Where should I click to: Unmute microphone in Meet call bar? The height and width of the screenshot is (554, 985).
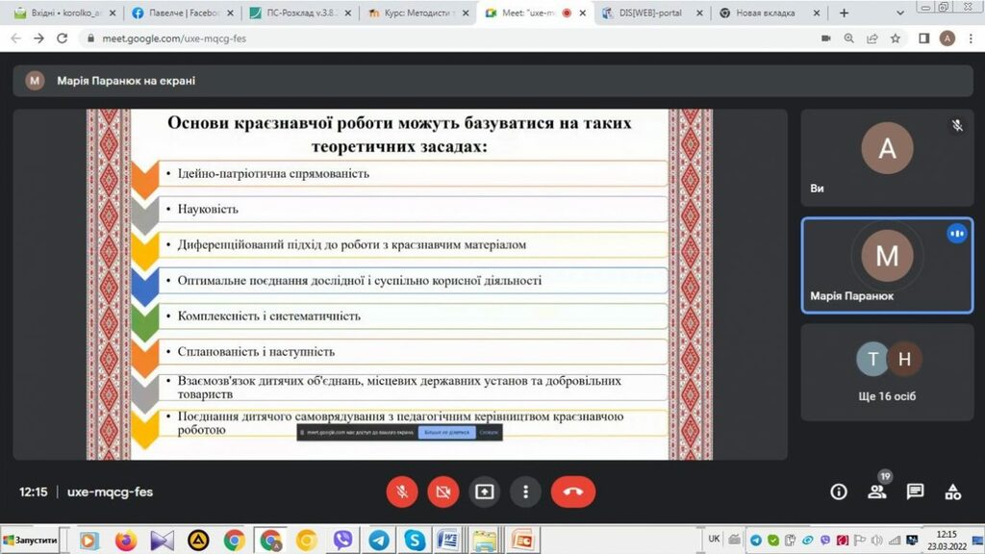402,491
